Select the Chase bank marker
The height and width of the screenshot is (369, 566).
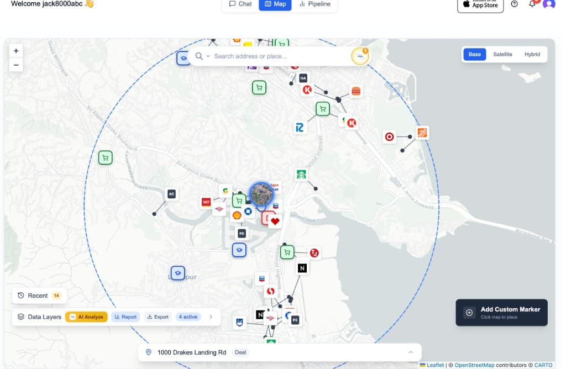click(x=248, y=212)
